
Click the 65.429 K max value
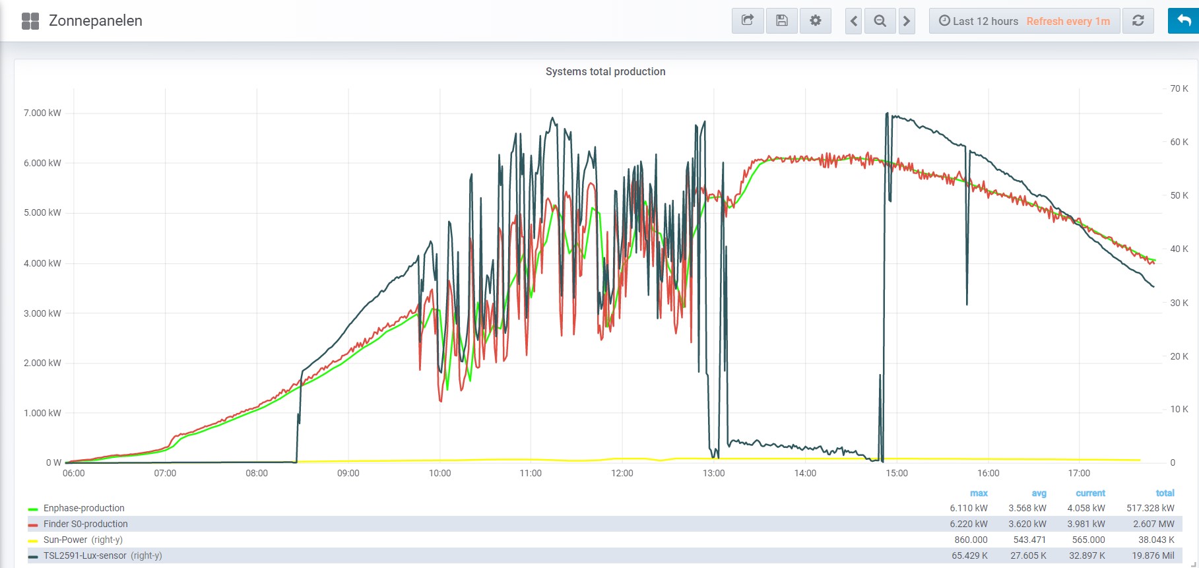969,555
